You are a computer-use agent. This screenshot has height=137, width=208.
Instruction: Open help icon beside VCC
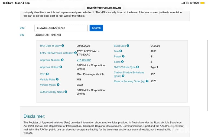click(x=47, y=74)
